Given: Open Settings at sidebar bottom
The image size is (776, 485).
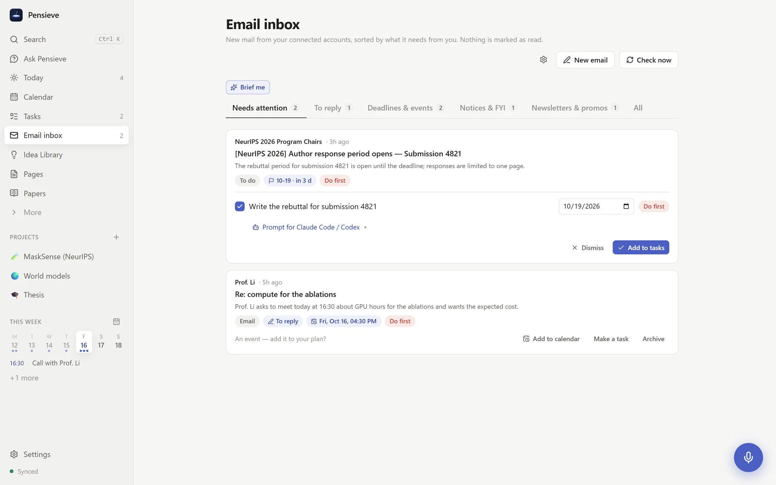Looking at the screenshot, I should (66, 454).
